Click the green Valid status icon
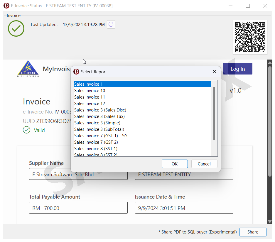The height and width of the screenshot is (242, 275). pyautogui.click(x=27, y=130)
